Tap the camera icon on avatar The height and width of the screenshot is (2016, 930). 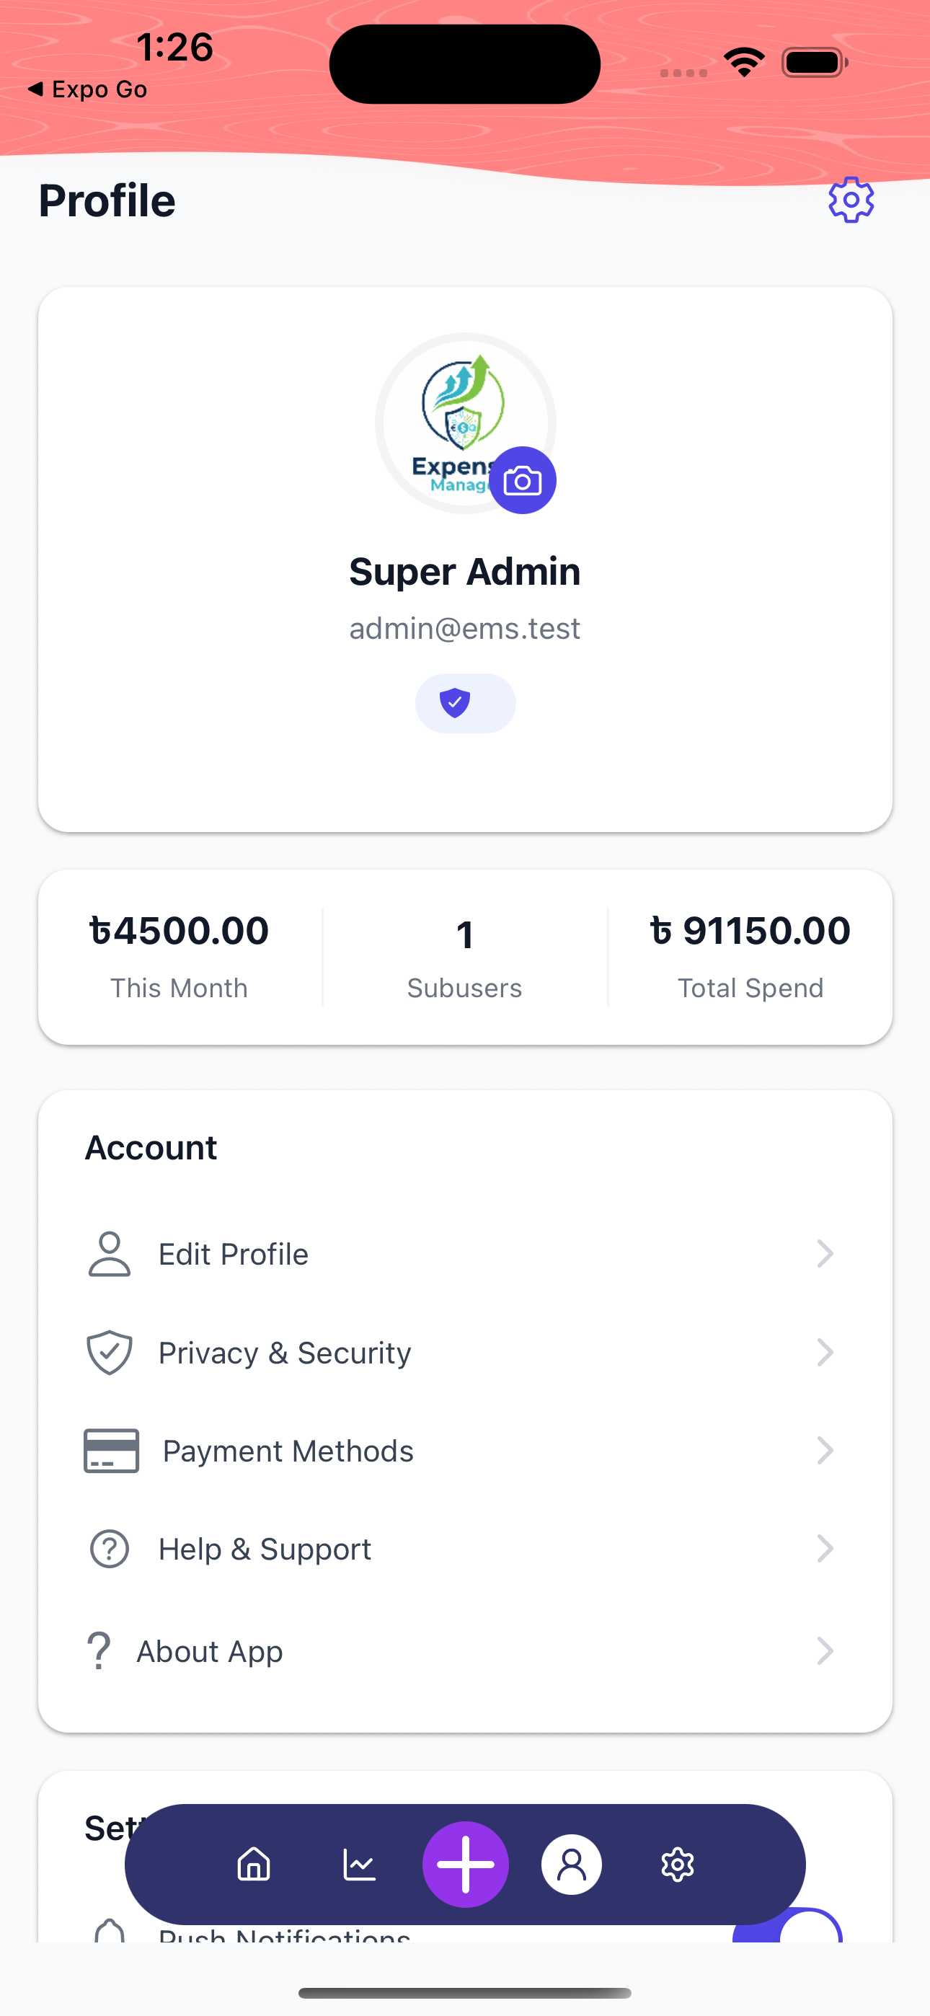[522, 480]
